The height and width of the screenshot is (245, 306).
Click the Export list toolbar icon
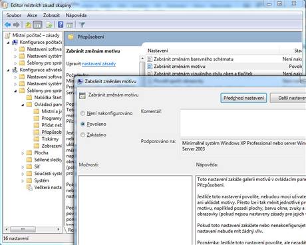pos(49,25)
